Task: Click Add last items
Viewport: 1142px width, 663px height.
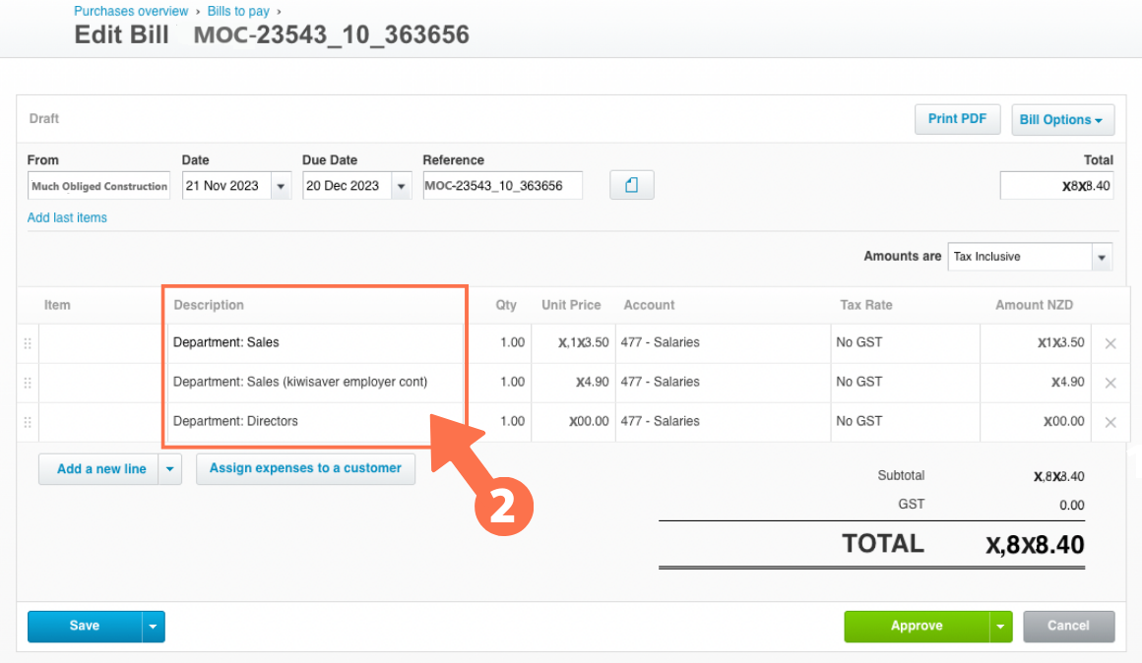Action: tap(67, 217)
